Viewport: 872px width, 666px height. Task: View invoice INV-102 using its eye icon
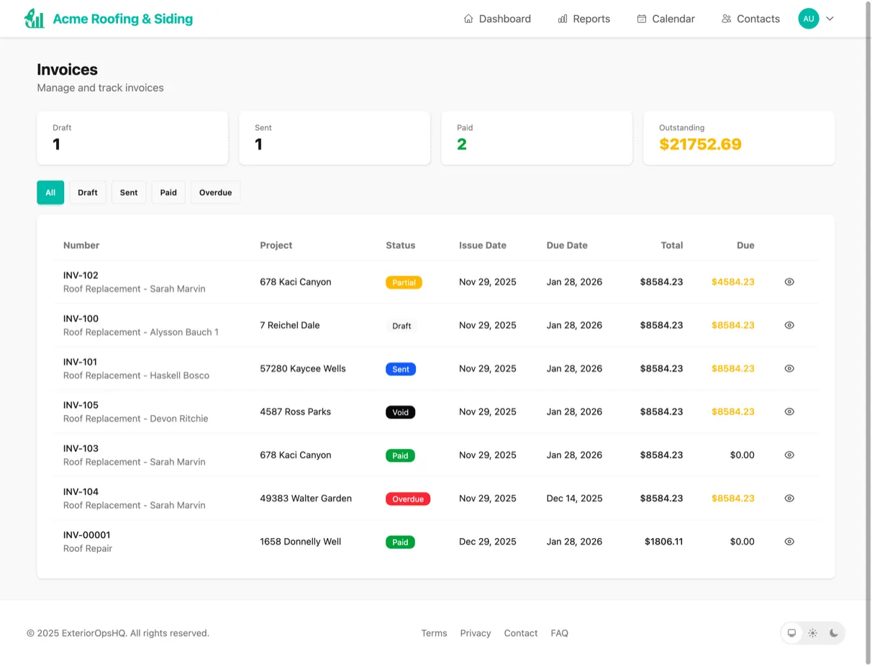[789, 282]
